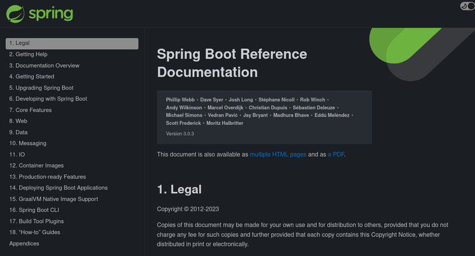Go to "10. Messaging" chapter
Image resolution: width=475 pixels, height=256 pixels.
28,143
